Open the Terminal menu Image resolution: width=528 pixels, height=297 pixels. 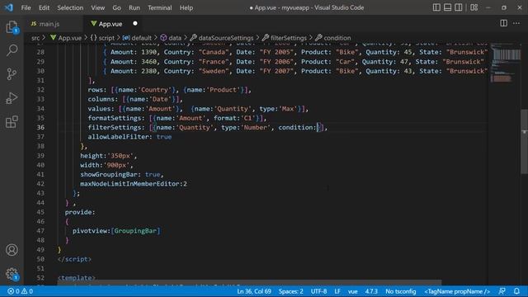(x=159, y=7)
